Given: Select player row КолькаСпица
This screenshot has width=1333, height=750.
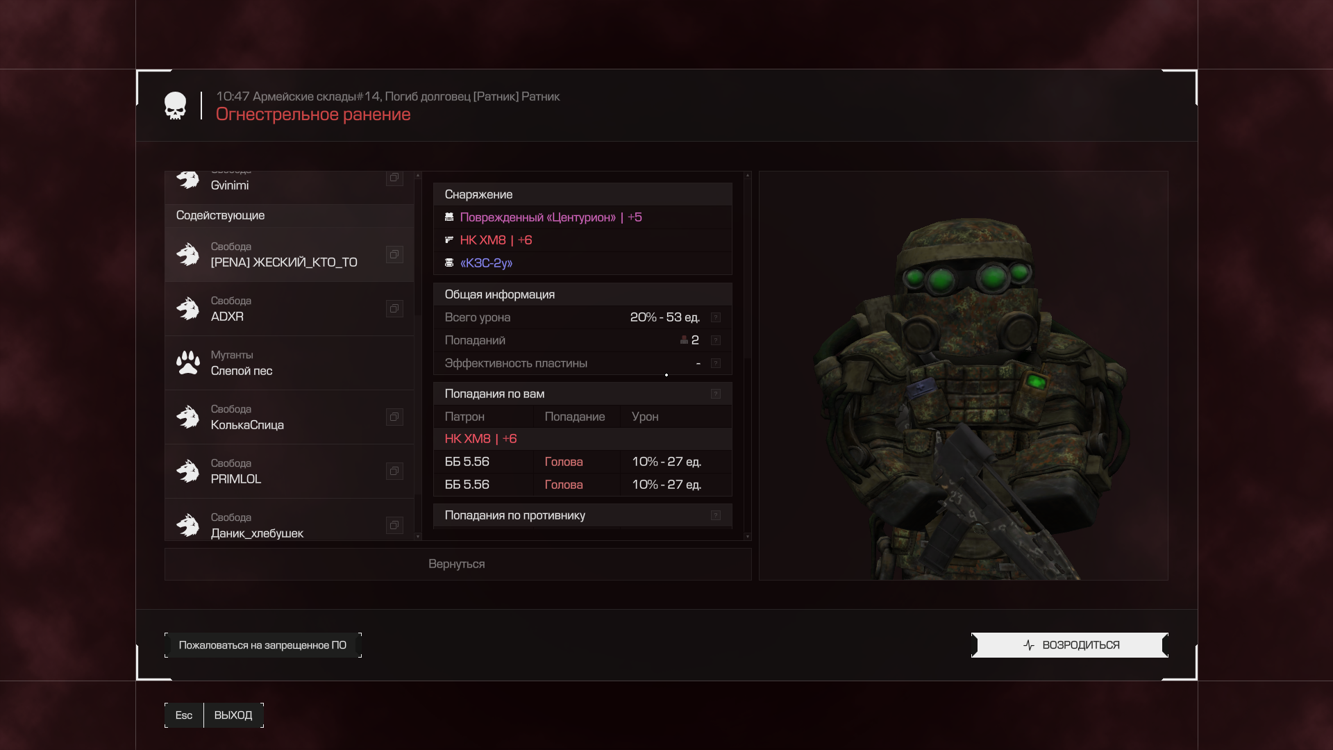Looking at the screenshot, I should [x=290, y=417].
